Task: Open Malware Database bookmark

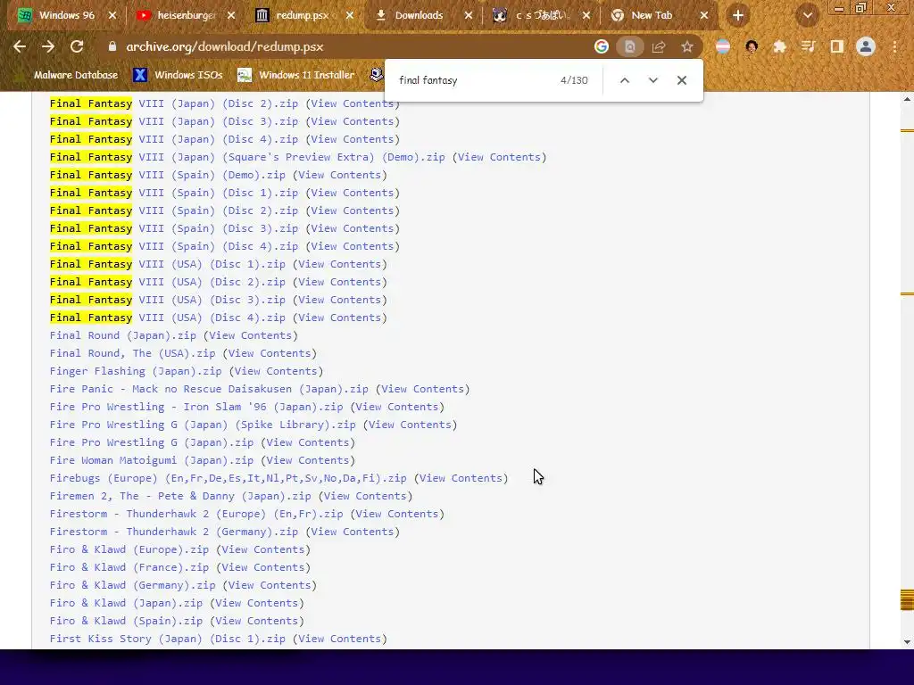Action: [x=66, y=75]
